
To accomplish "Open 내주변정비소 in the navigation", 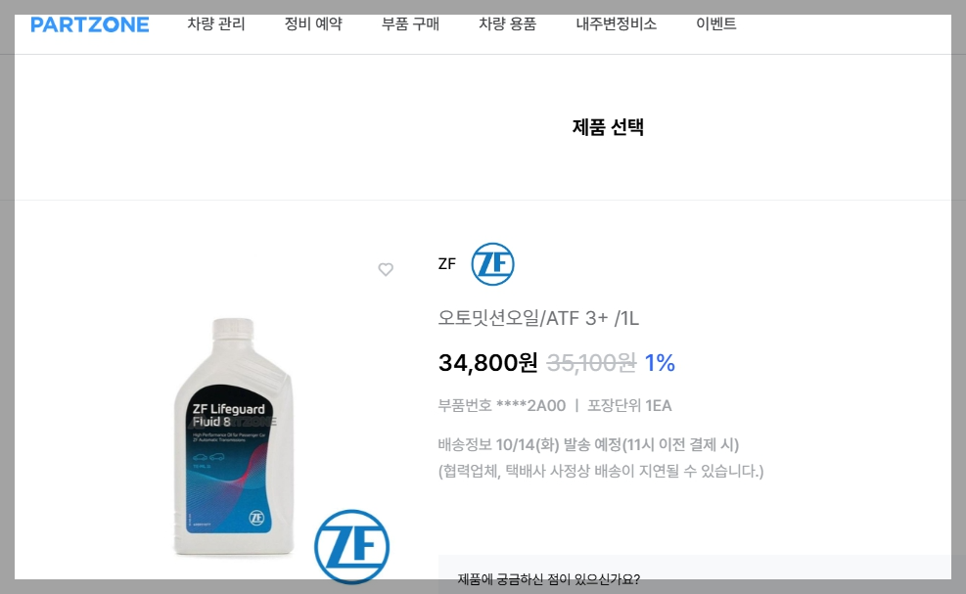I will [616, 24].
